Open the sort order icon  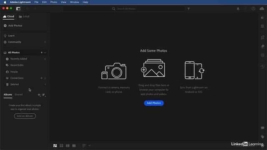tap(84, 146)
